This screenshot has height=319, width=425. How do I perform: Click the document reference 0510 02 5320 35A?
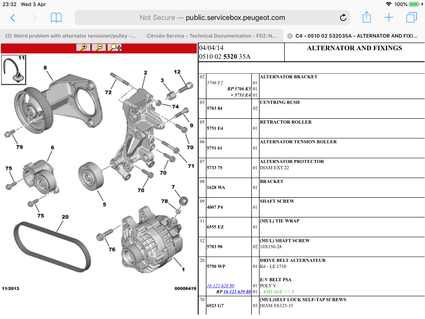(225, 57)
